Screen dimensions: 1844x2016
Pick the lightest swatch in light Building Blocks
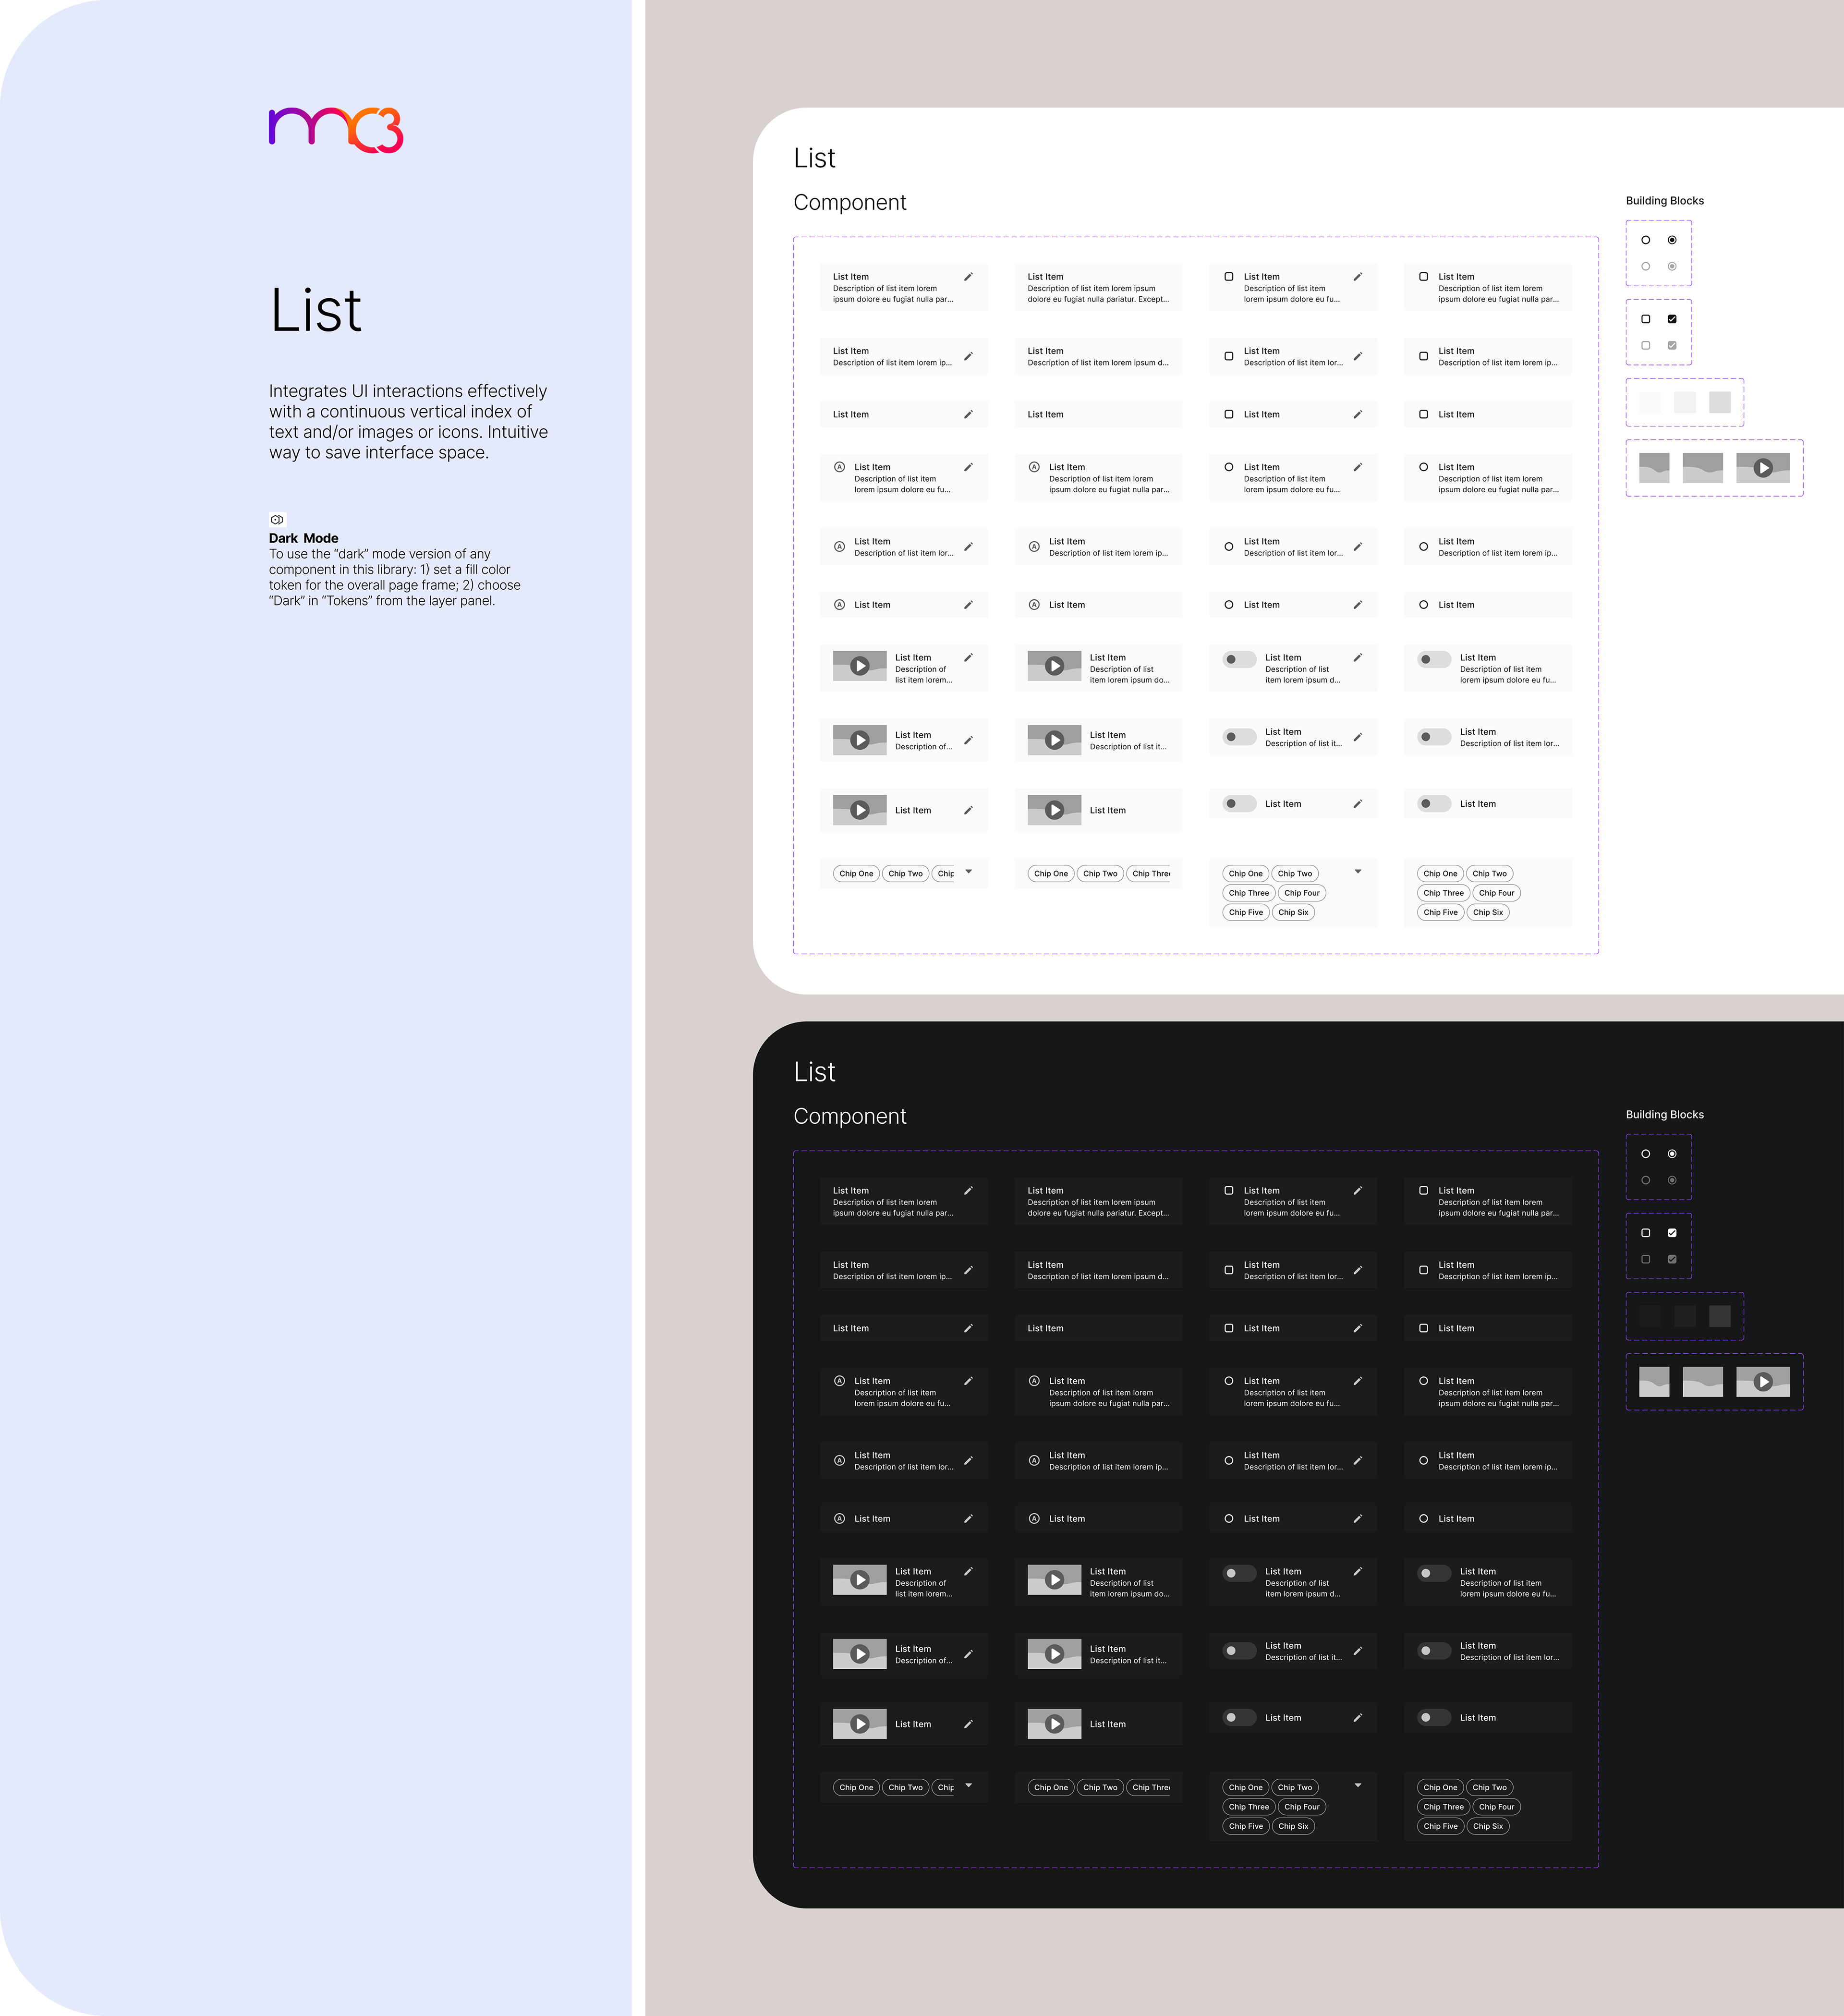pyautogui.click(x=1650, y=403)
